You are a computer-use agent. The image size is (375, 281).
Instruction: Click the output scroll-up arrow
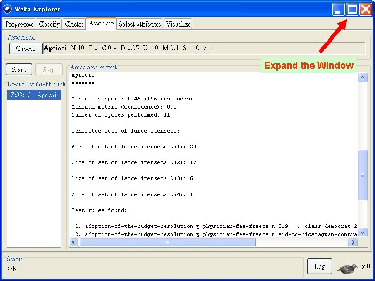pyautogui.click(x=362, y=78)
